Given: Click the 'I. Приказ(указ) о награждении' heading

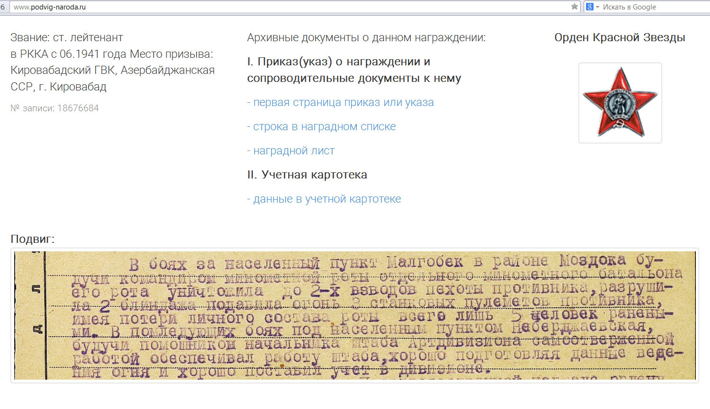Looking at the screenshot, I should 338,62.
